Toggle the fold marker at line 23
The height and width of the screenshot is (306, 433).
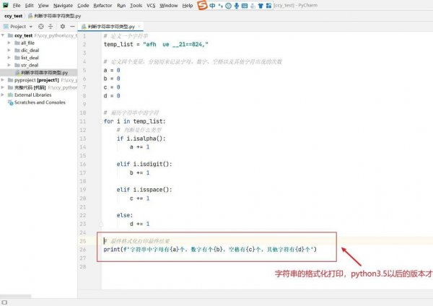click(101, 224)
